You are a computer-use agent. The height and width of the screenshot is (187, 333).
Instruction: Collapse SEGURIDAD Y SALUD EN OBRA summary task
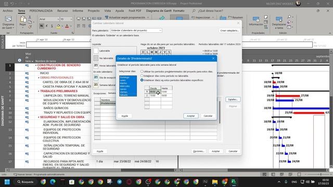click(39, 117)
